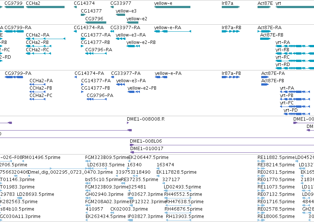Image resolution: width=314 pixels, height=222 pixels.
Task: Select protein CCHa2-PC
Action: (x=37, y=99)
